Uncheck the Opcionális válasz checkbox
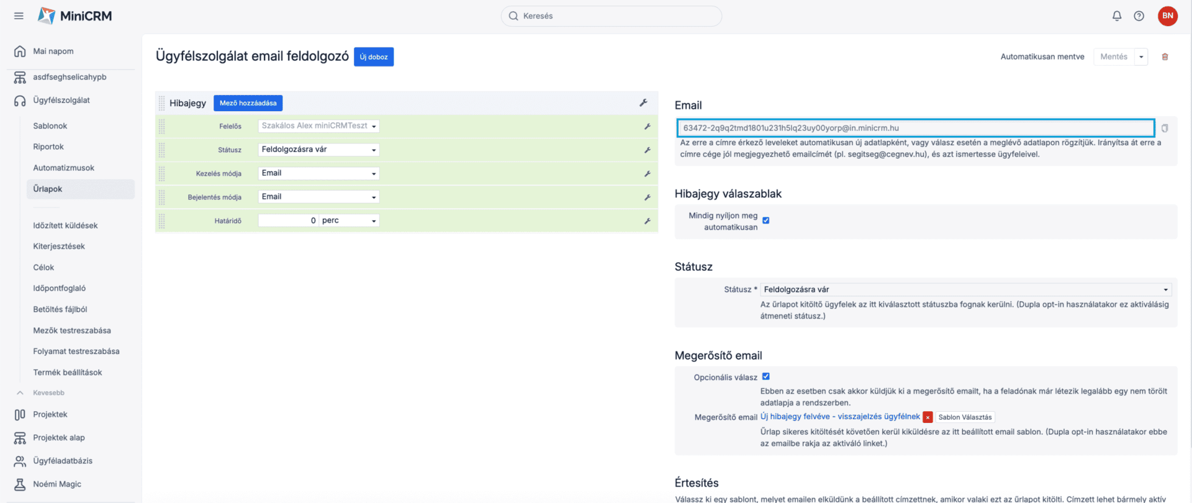1192x503 pixels. [765, 376]
